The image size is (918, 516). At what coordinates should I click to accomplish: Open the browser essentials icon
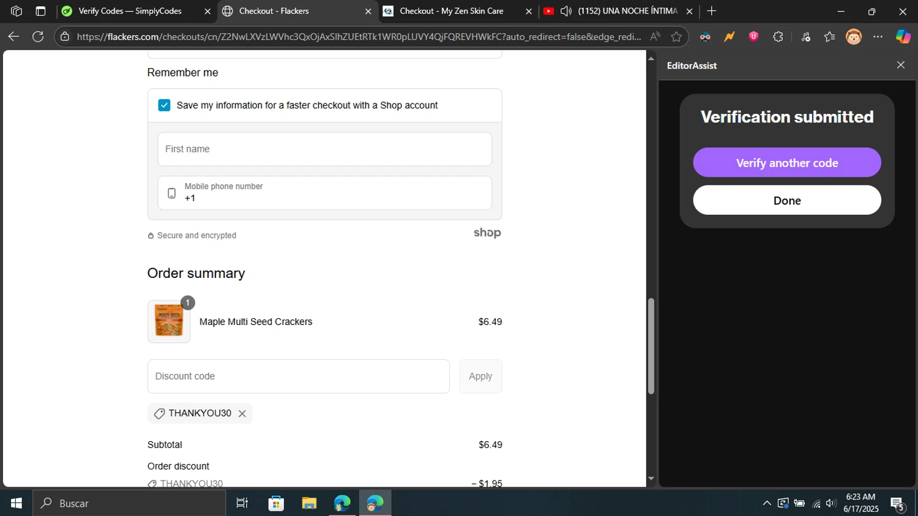(805, 37)
